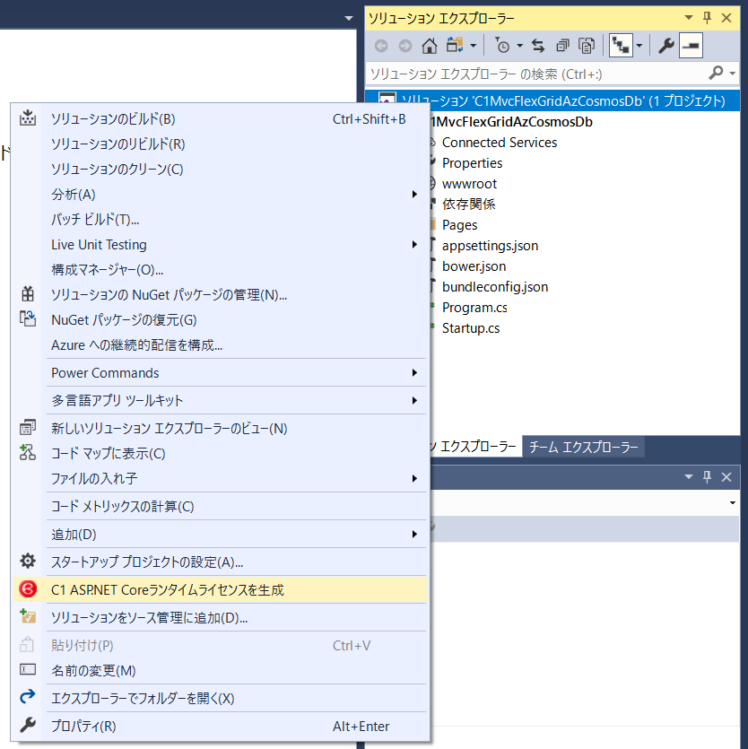Click the Back arrow in Solution Explorer toolbar
The width and height of the screenshot is (748, 749).
[x=381, y=46]
